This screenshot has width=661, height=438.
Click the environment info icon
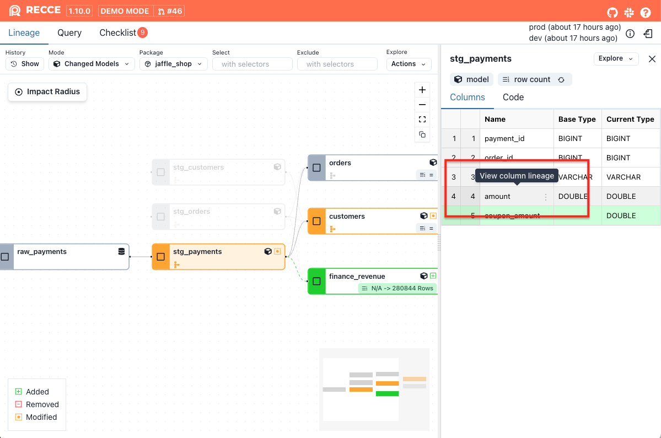(630, 34)
